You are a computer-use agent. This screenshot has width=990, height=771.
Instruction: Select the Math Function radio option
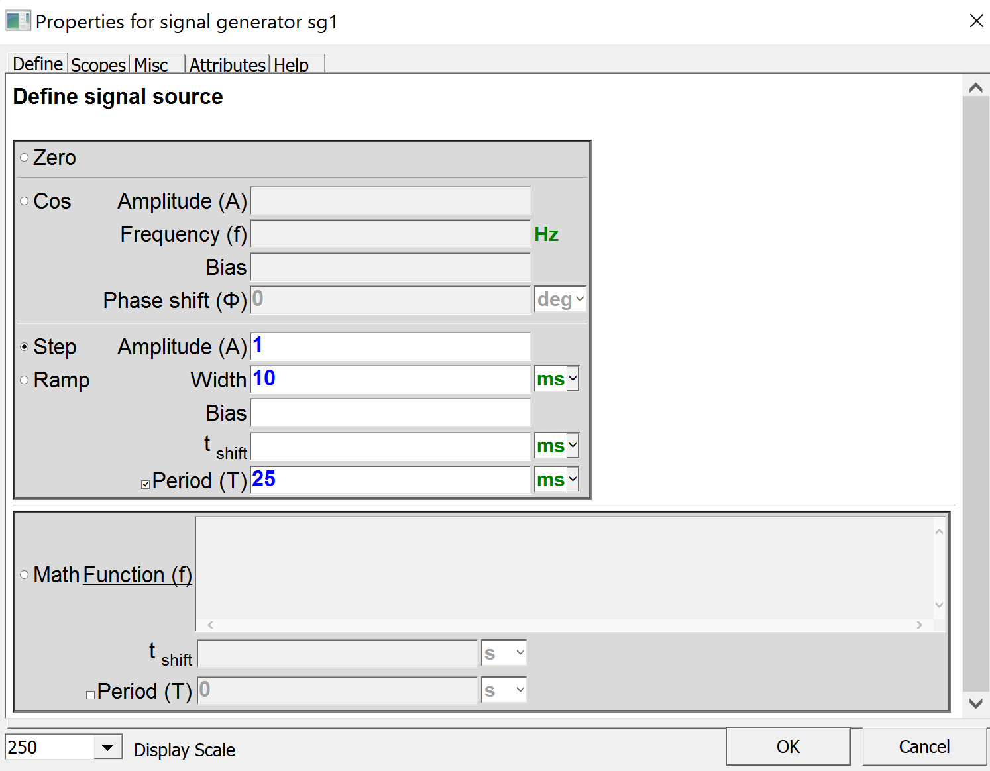(25, 575)
